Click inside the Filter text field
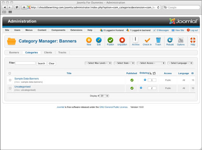 click(25, 63)
